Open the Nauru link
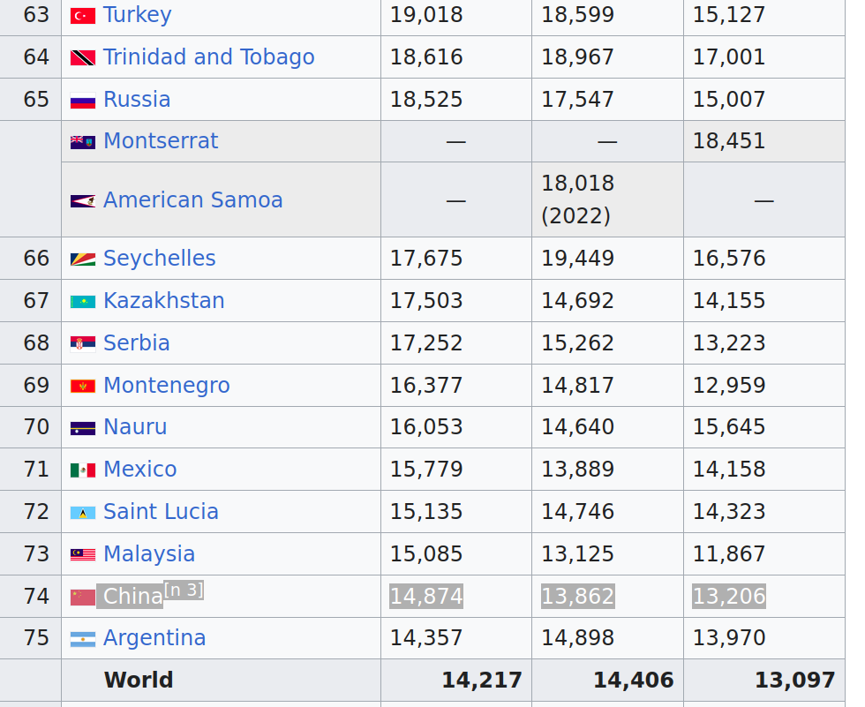Image resolution: width=865 pixels, height=707 pixels. click(x=135, y=427)
